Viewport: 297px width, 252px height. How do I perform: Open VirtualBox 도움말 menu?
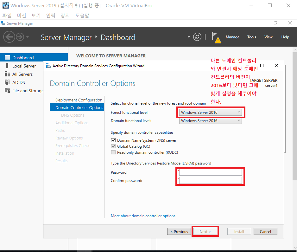click(82, 15)
